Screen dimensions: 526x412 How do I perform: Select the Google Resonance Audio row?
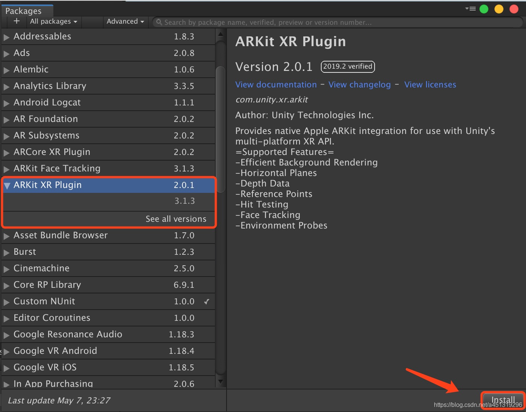109,334
